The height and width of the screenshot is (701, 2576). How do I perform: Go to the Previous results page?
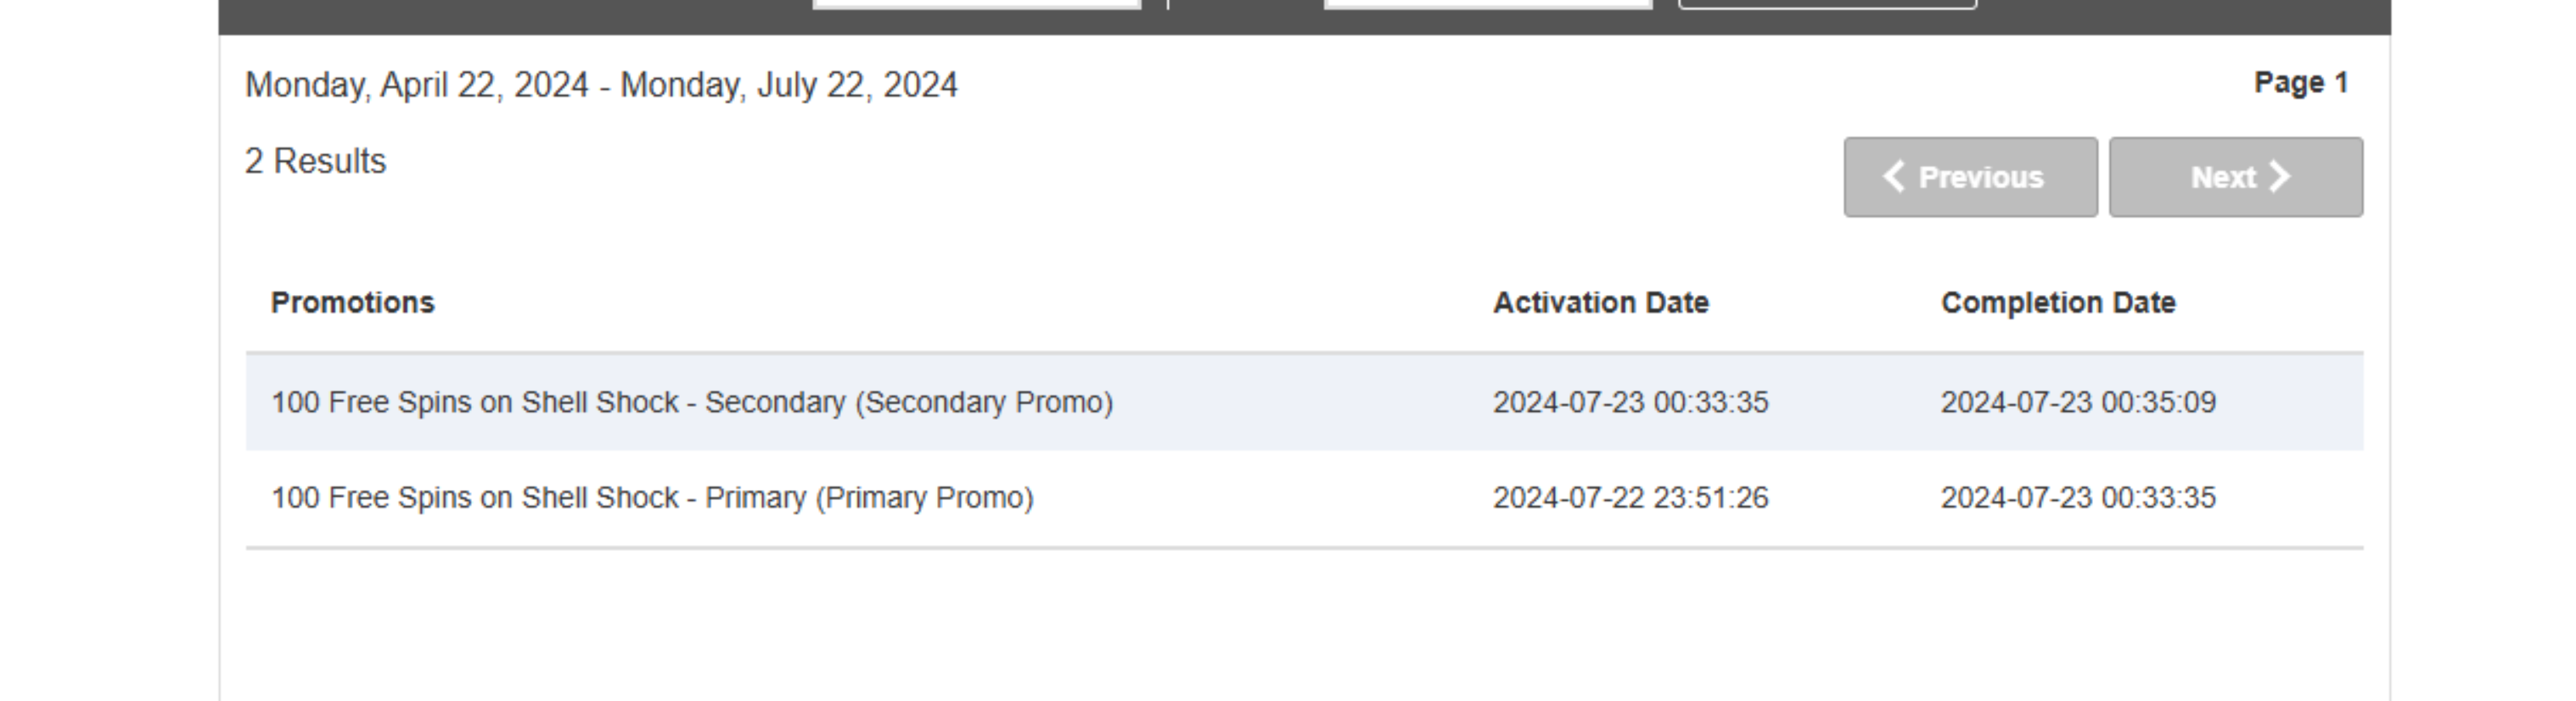(x=1970, y=177)
